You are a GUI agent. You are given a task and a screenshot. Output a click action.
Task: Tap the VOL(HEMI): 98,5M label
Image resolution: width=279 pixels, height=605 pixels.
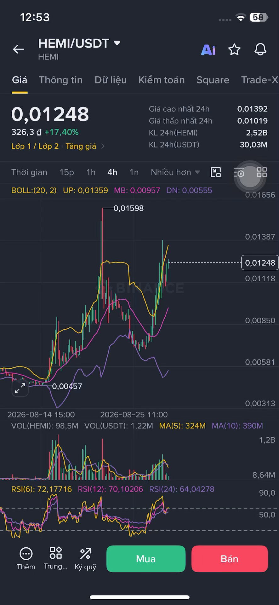pos(45,426)
